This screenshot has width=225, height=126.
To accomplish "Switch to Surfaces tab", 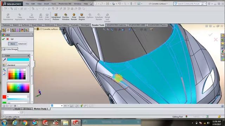I will [x=25, y=25].
